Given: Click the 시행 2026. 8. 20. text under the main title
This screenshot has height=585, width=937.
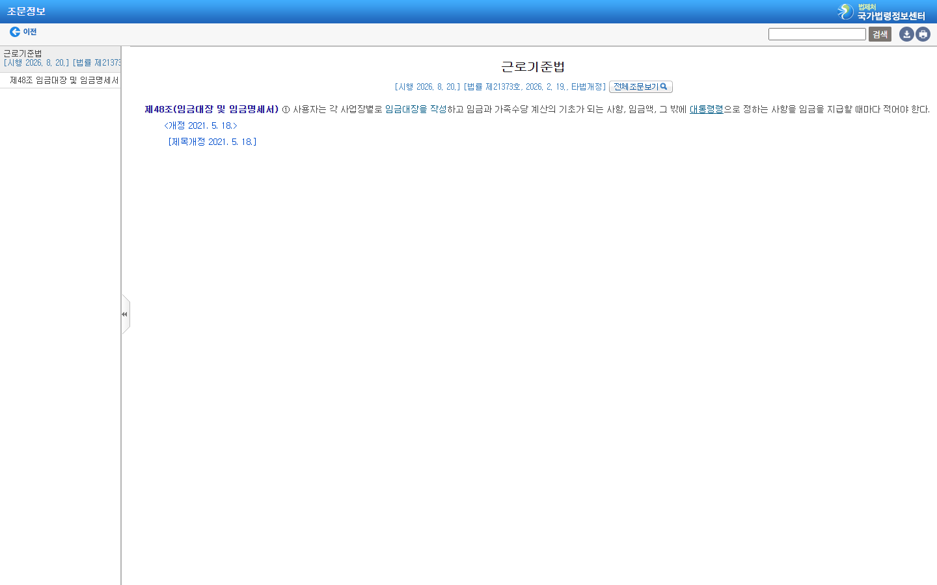Looking at the screenshot, I should click(x=428, y=87).
